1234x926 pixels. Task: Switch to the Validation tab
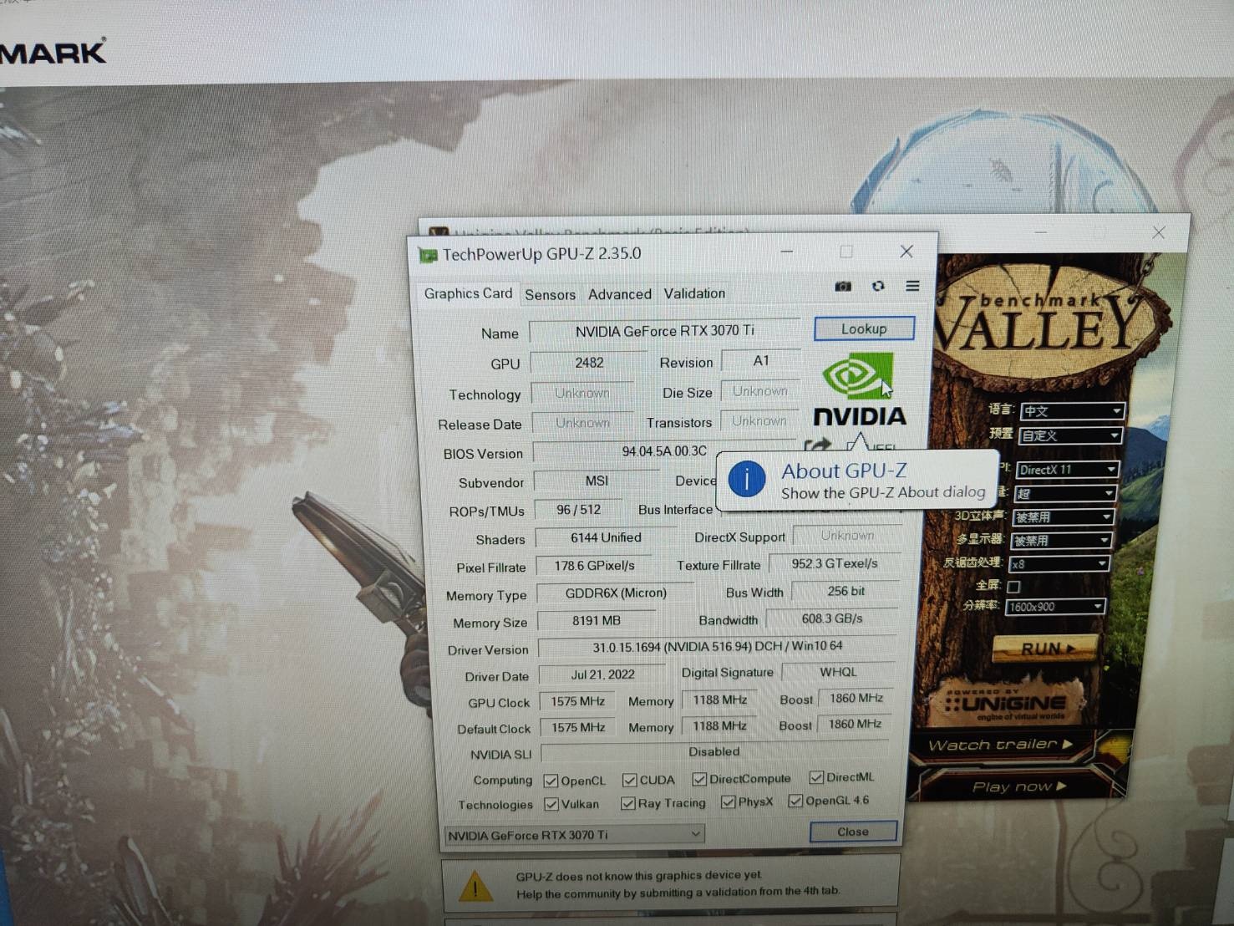(x=694, y=293)
